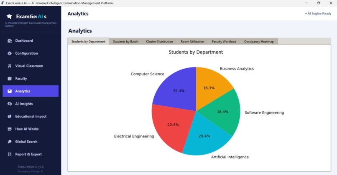
Task: Open Report & Export page
Action: pos(31,154)
